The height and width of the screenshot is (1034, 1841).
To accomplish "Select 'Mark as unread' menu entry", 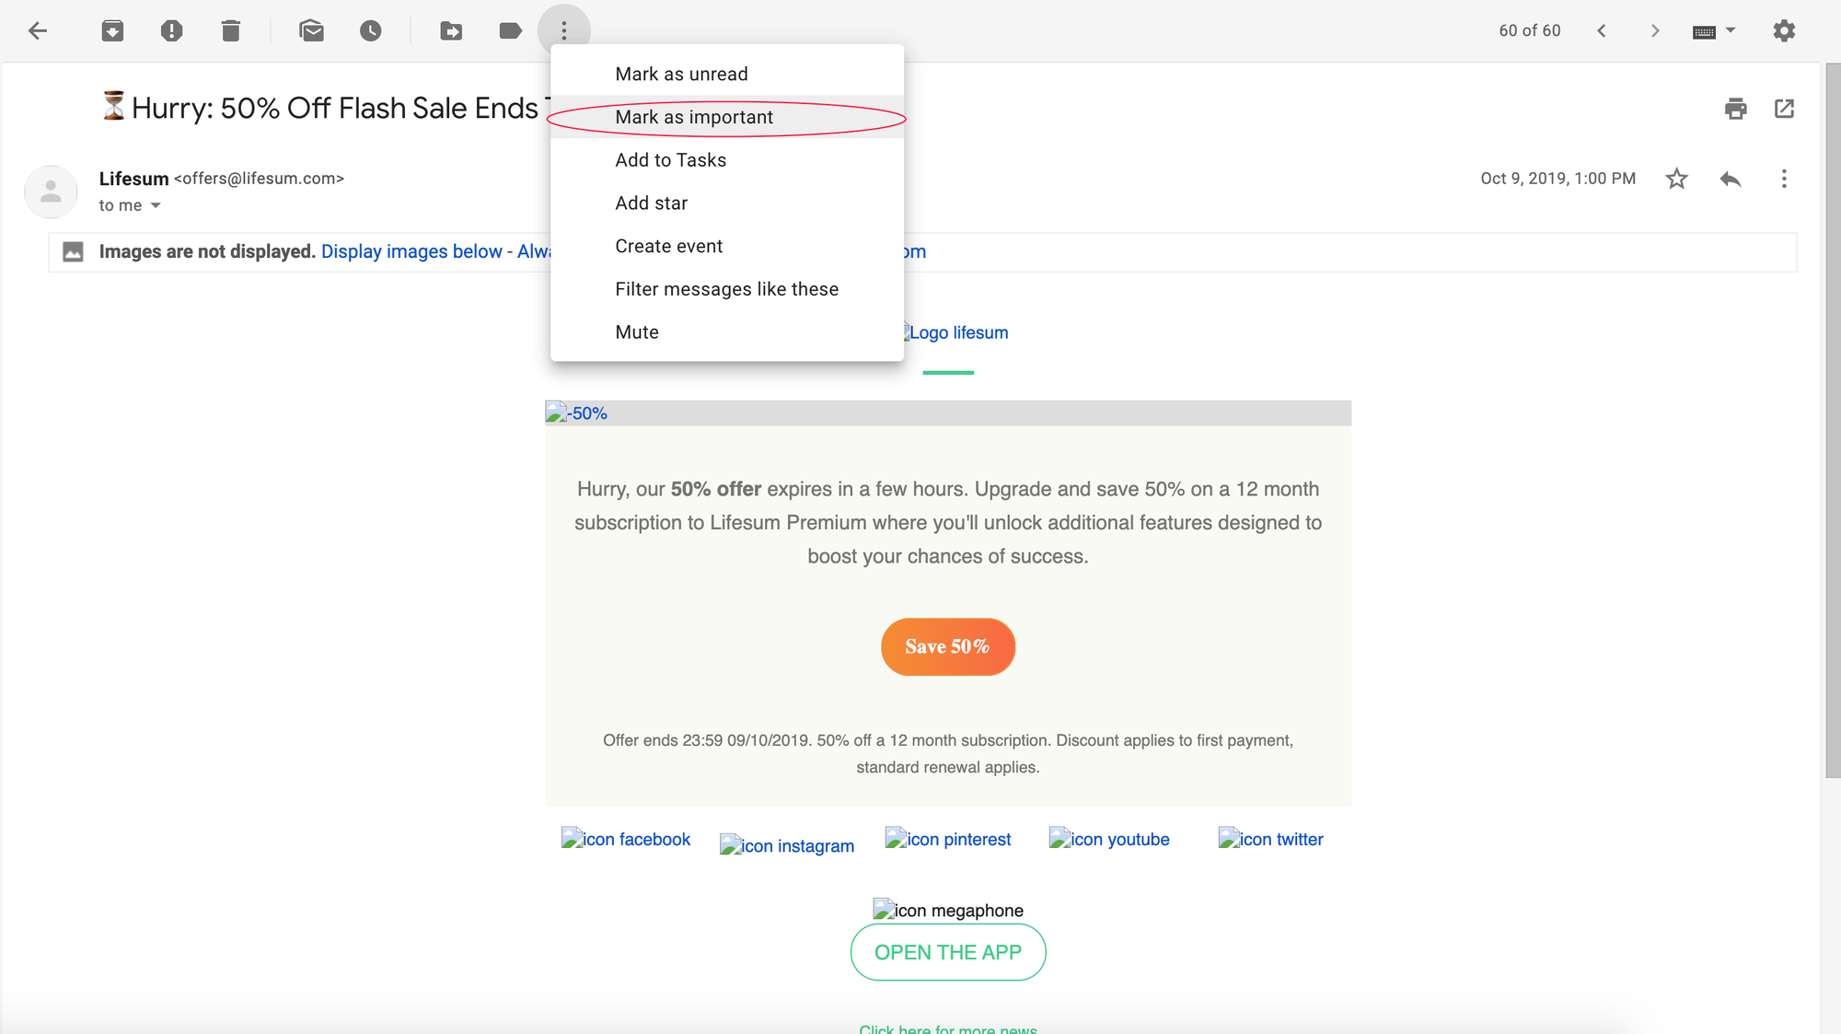I will tap(727, 74).
